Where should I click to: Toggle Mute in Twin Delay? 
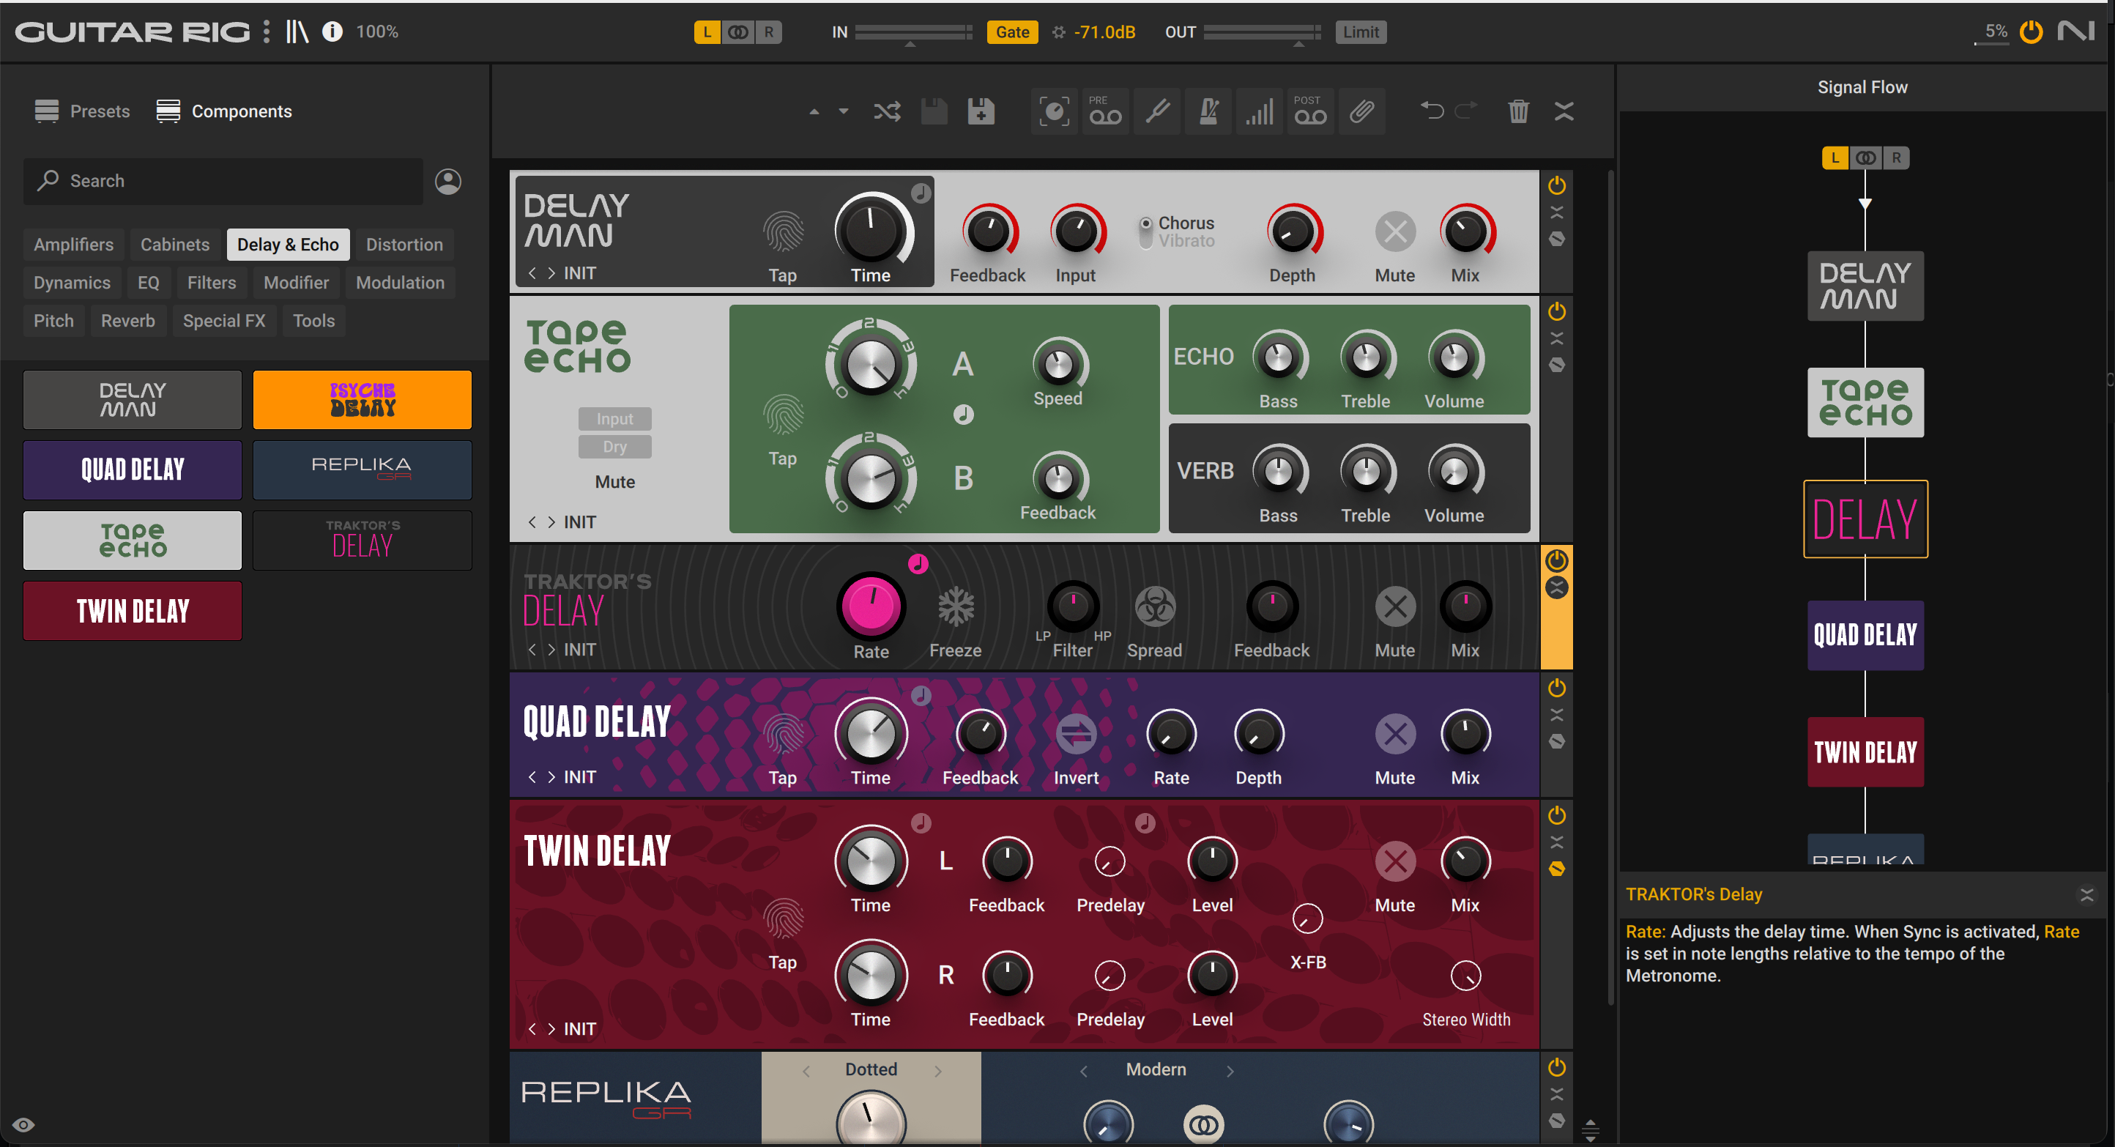coord(1395,861)
